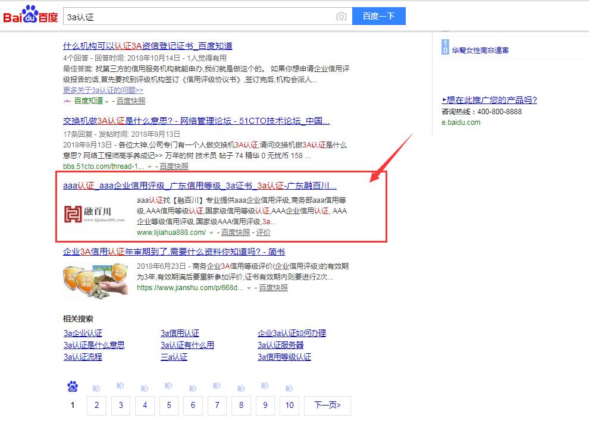589x421 pixels.
Task: Expand the arrow next to www.lijiahua888.com
Action: pyautogui.click(x=211, y=233)
